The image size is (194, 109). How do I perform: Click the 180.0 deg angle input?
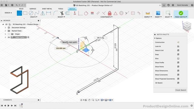(x=100, y=38)
